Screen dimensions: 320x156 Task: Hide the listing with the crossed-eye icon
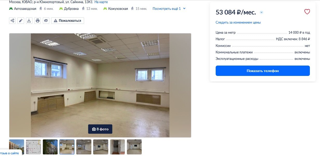(46, 20)
